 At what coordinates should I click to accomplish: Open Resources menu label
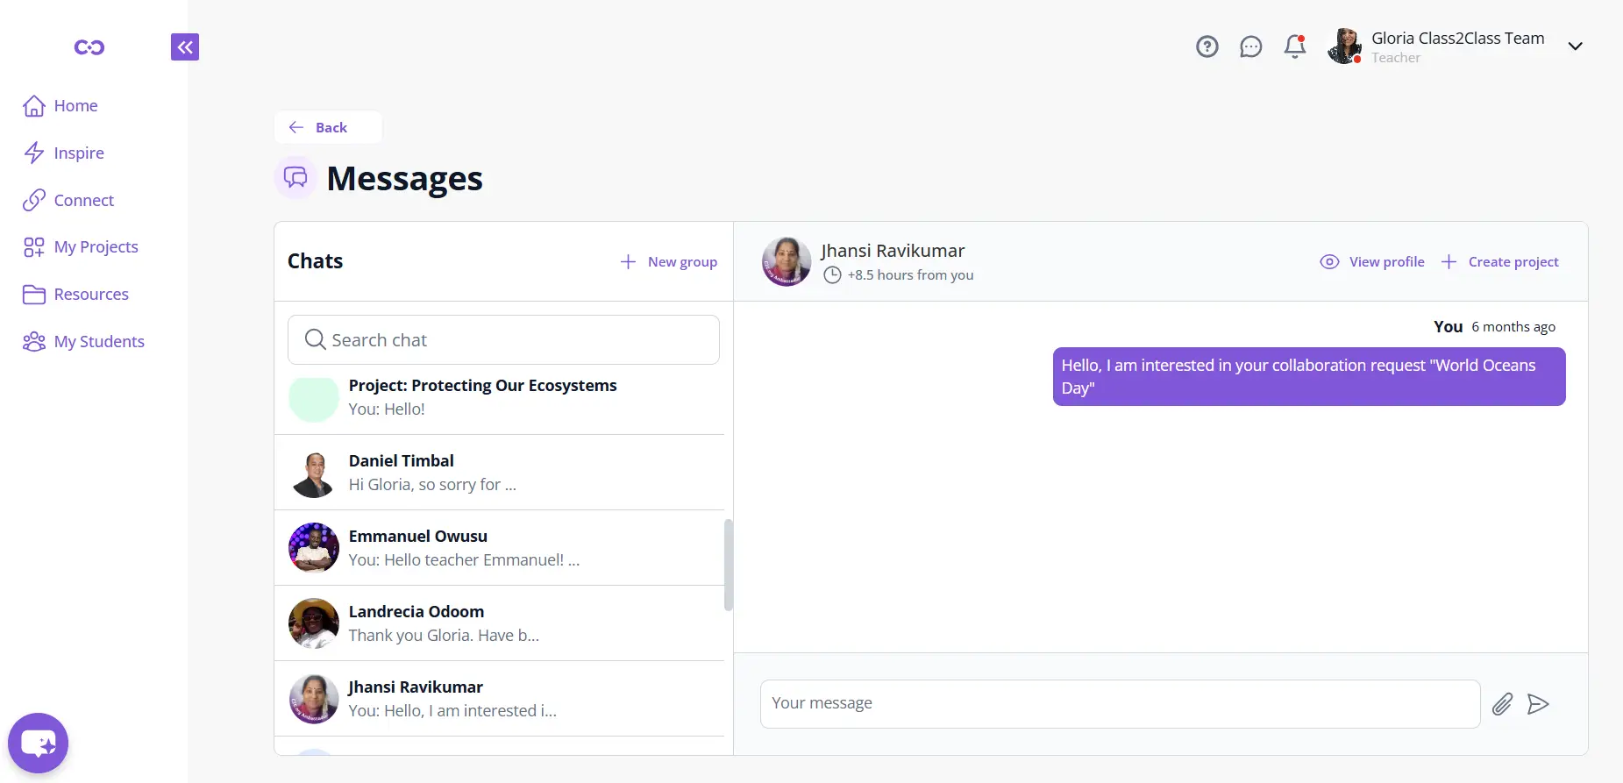pos(91,295)
